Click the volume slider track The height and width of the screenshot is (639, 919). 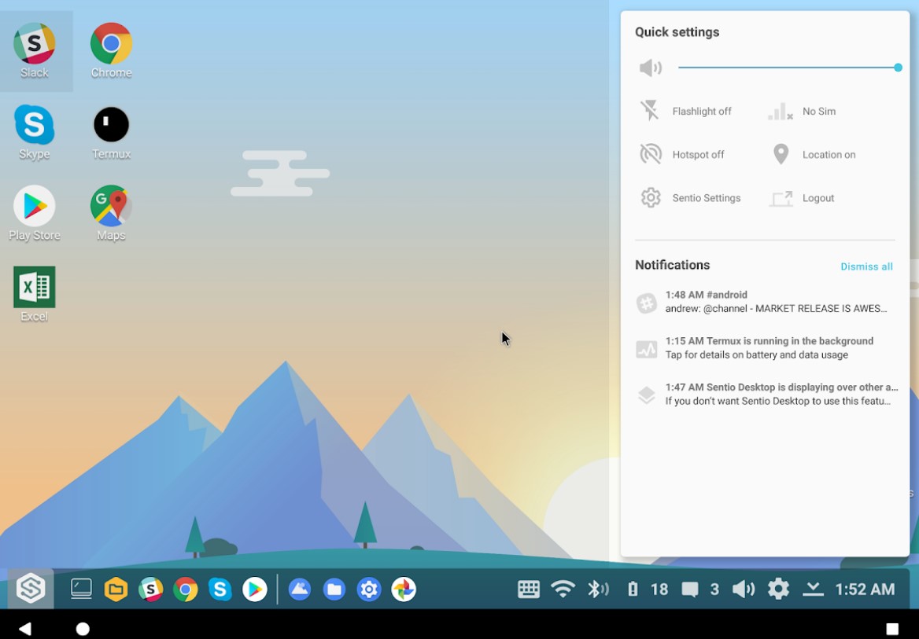point(788,68)
